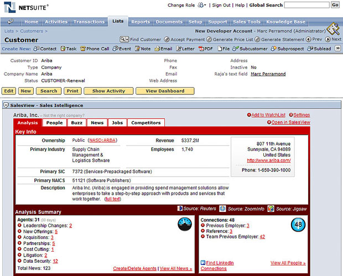Switch to the Competitors tab
This screenshot has height=276, width=343.
point(146,123)
